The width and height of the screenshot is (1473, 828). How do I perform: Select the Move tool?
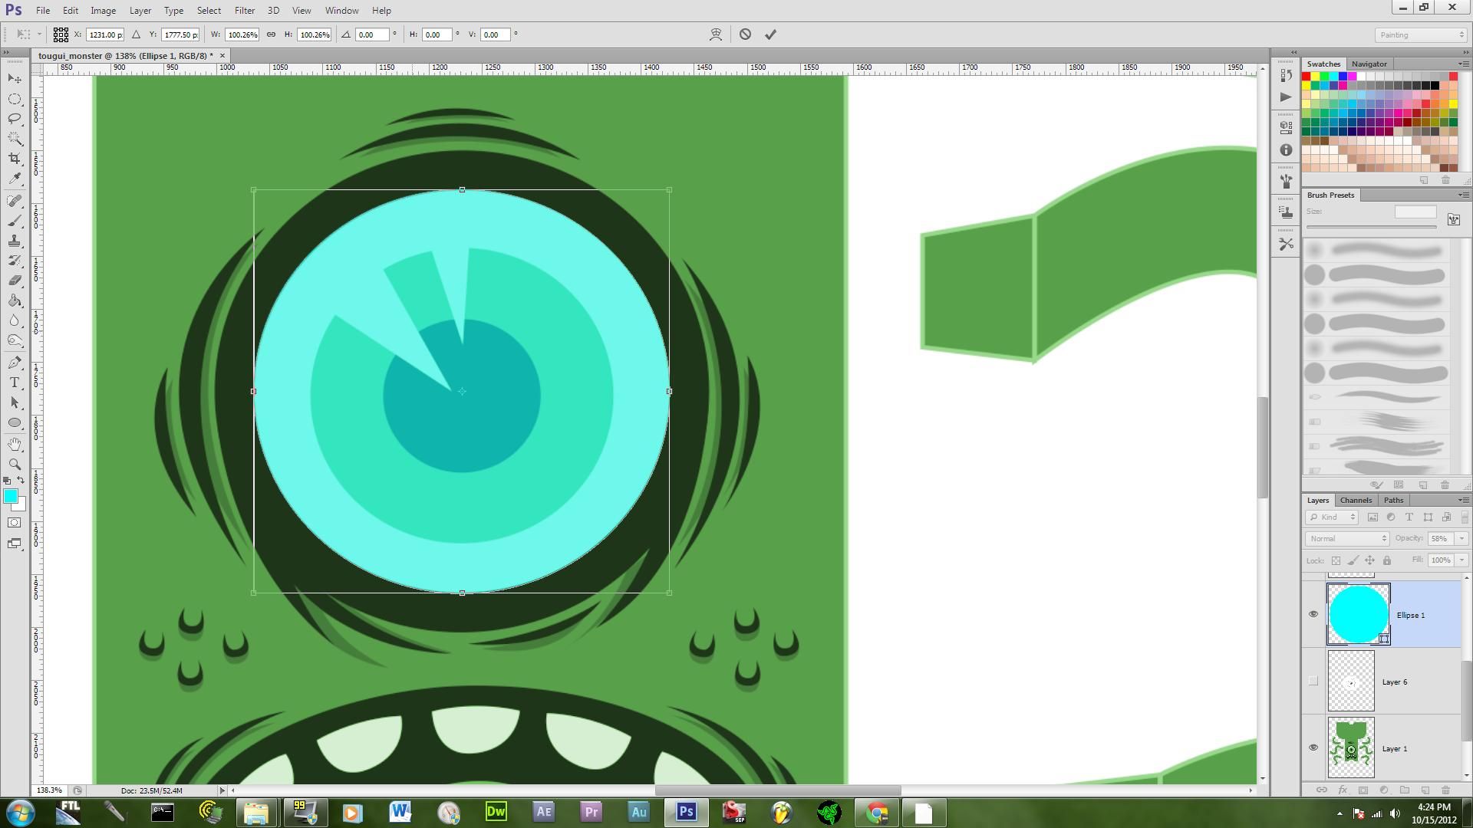(14, 78)
